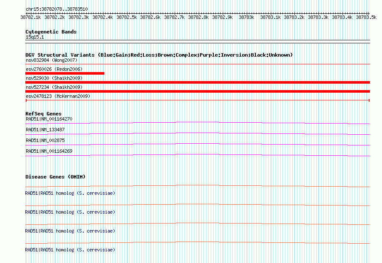This screenshot has width=382, height=263.
Task: Click the red nsv527234 loss bar
Action: pyautogui.click(x=197, y=91)
